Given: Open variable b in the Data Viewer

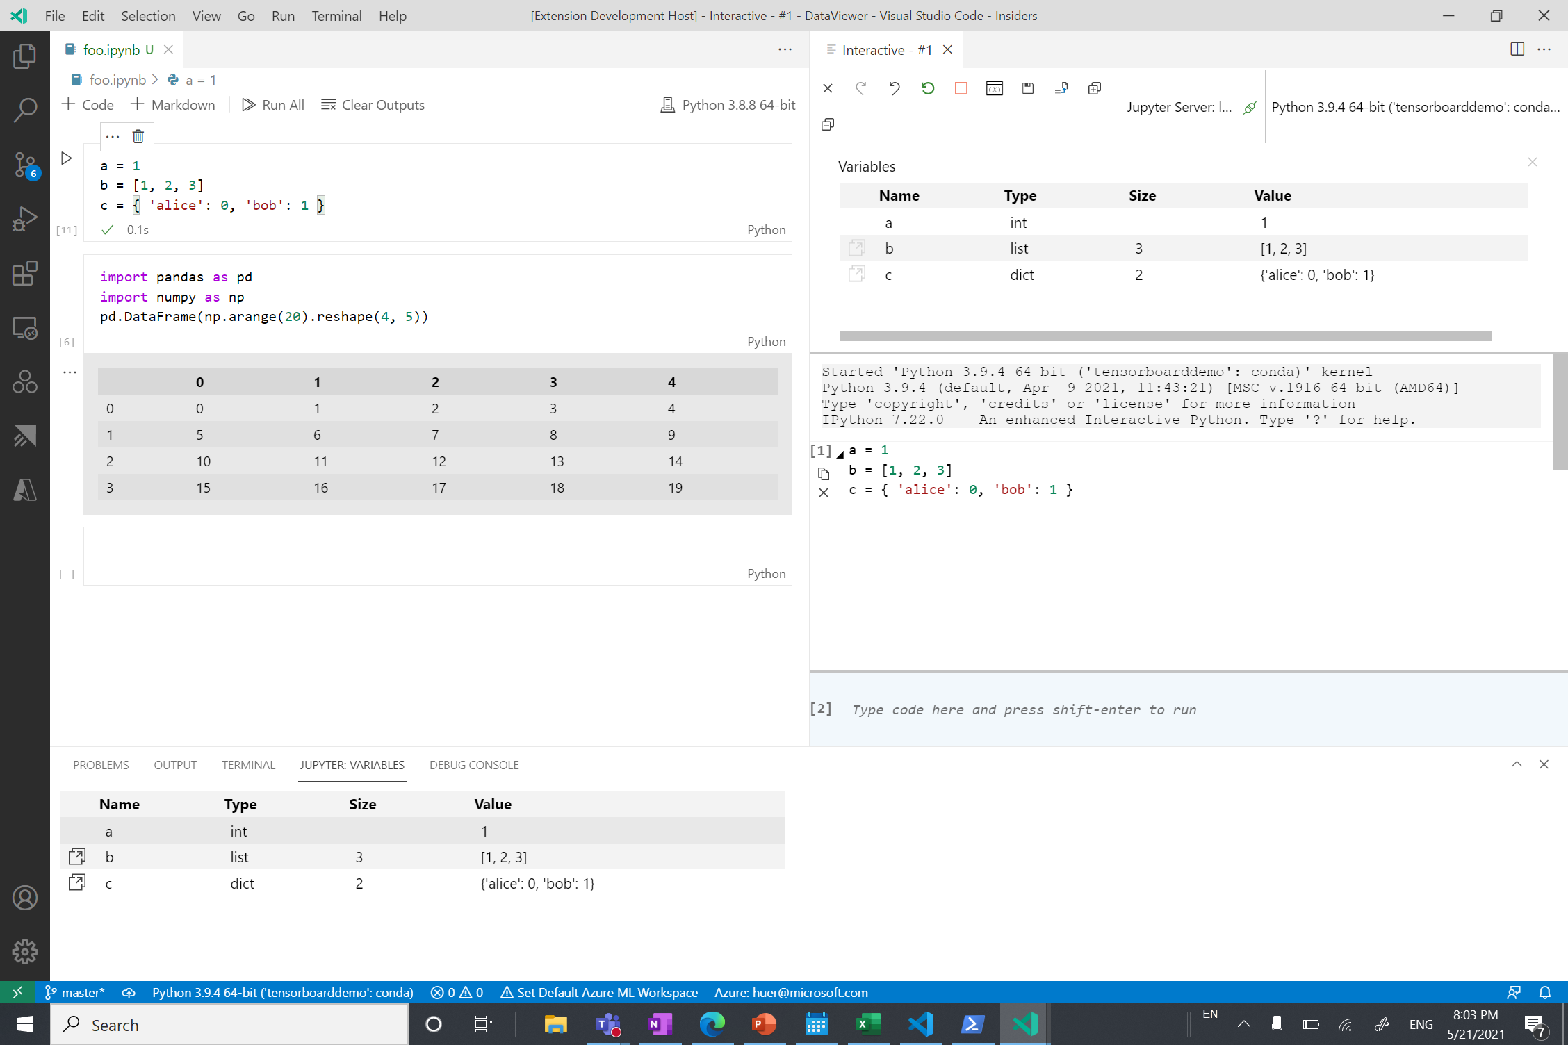Looking at the screenshot, I should pyautogui.click(x=857, y=247).
